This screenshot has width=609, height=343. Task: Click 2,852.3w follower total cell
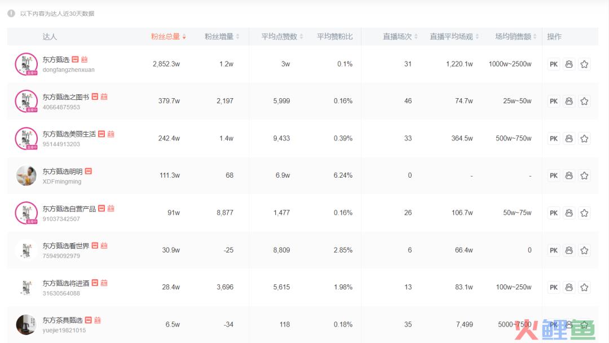166,64
